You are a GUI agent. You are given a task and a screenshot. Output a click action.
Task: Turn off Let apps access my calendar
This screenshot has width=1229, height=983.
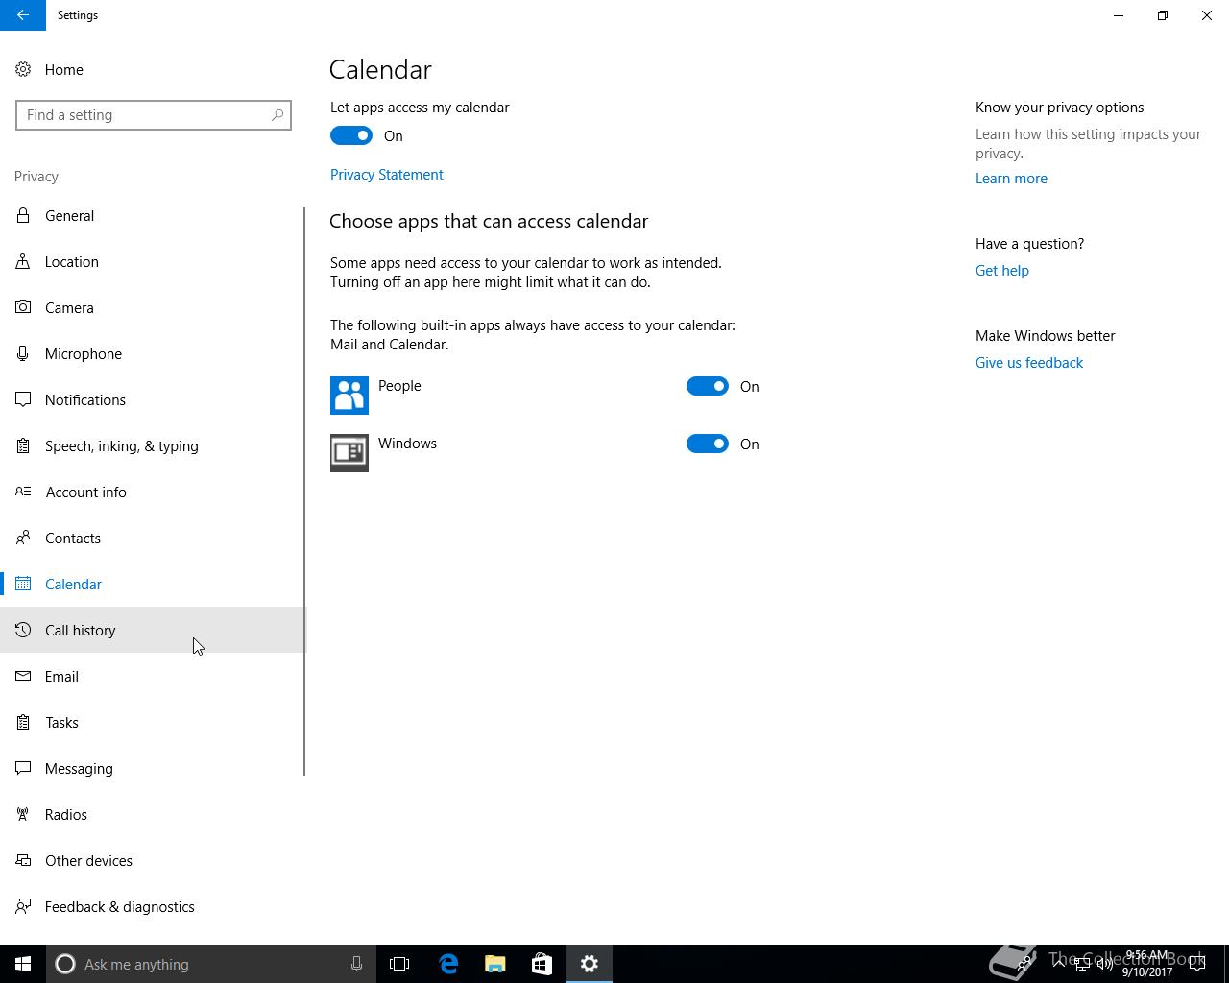point(351,135)
